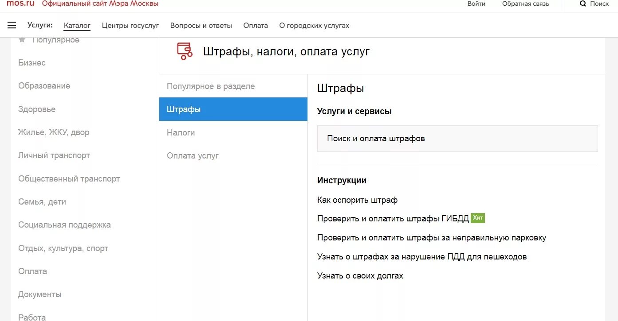The height and width of the screenshot is (321, 618).
Task: Open О городских услугах tab
Action: tap(314, 26)
